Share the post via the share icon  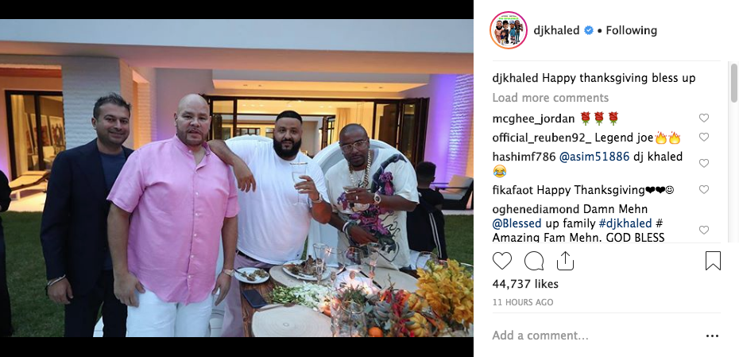[565, 260]
